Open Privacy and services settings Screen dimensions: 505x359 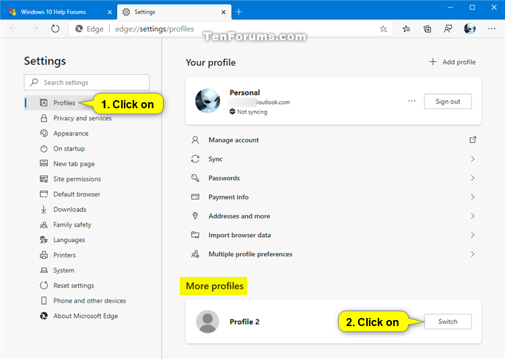click(82, 118)
